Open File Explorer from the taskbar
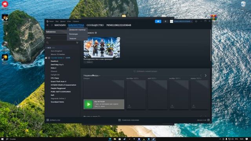 click(x=115, y=139)
